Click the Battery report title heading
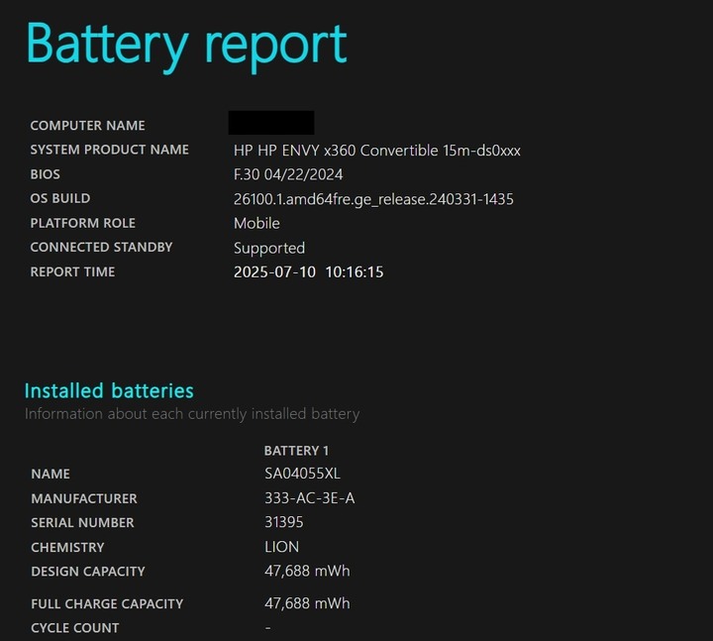The width and height of the screenshot is (713, 641). 186,45
